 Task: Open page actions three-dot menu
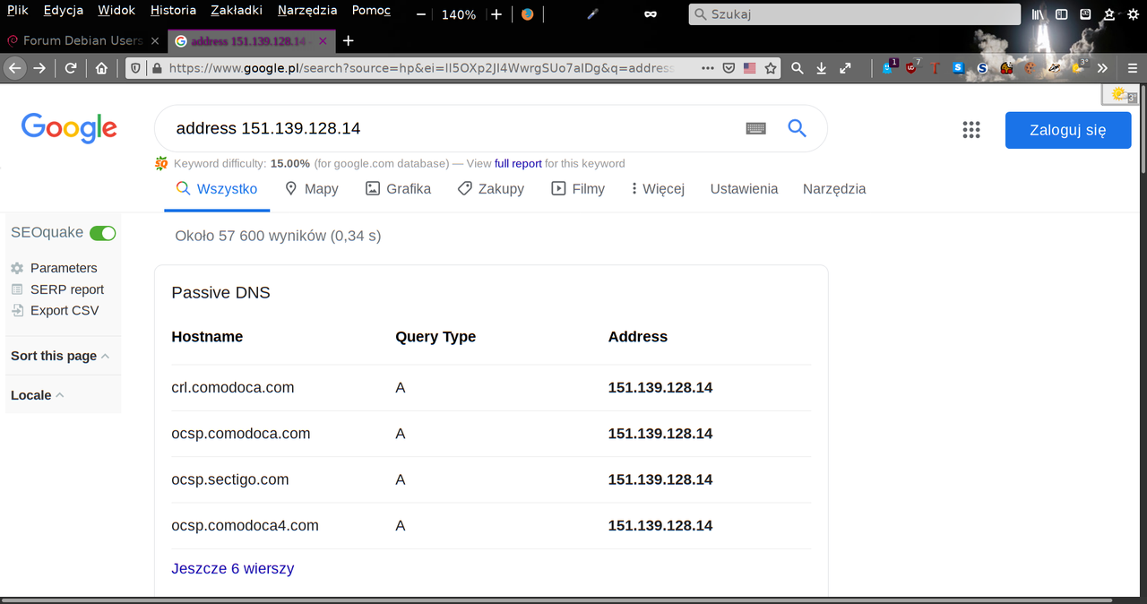coord(708,68)
